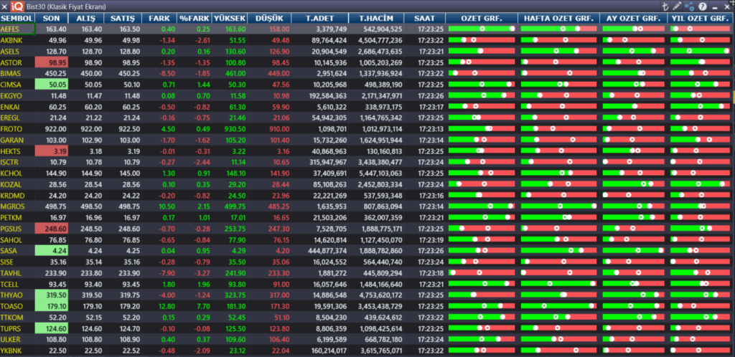Screen dimensions: 735x357
Task: Minimize the Bist30 window
Action: pyautogui.click(x=715, y=7)
